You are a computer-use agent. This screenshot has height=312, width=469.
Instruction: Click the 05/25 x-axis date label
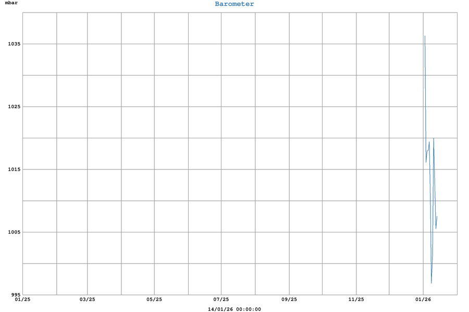coord(154,300)
